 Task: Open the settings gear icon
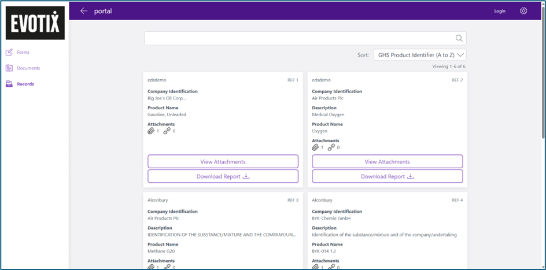coord(523,11)
